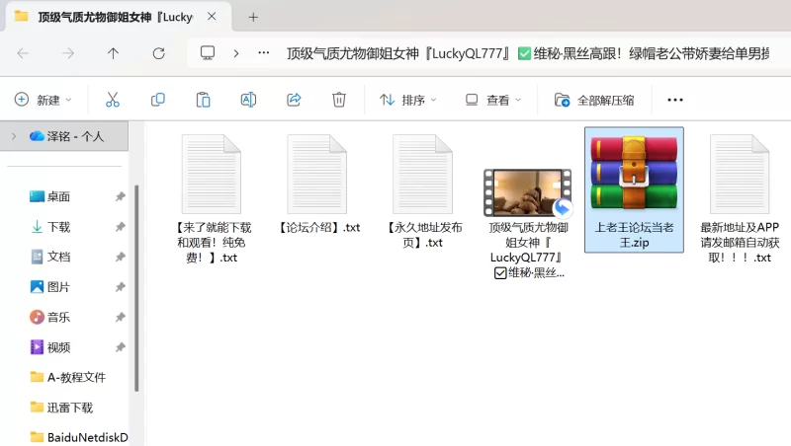Open the address bar ellipsis menu
This screenshot has width=791, height=446.
263,53
